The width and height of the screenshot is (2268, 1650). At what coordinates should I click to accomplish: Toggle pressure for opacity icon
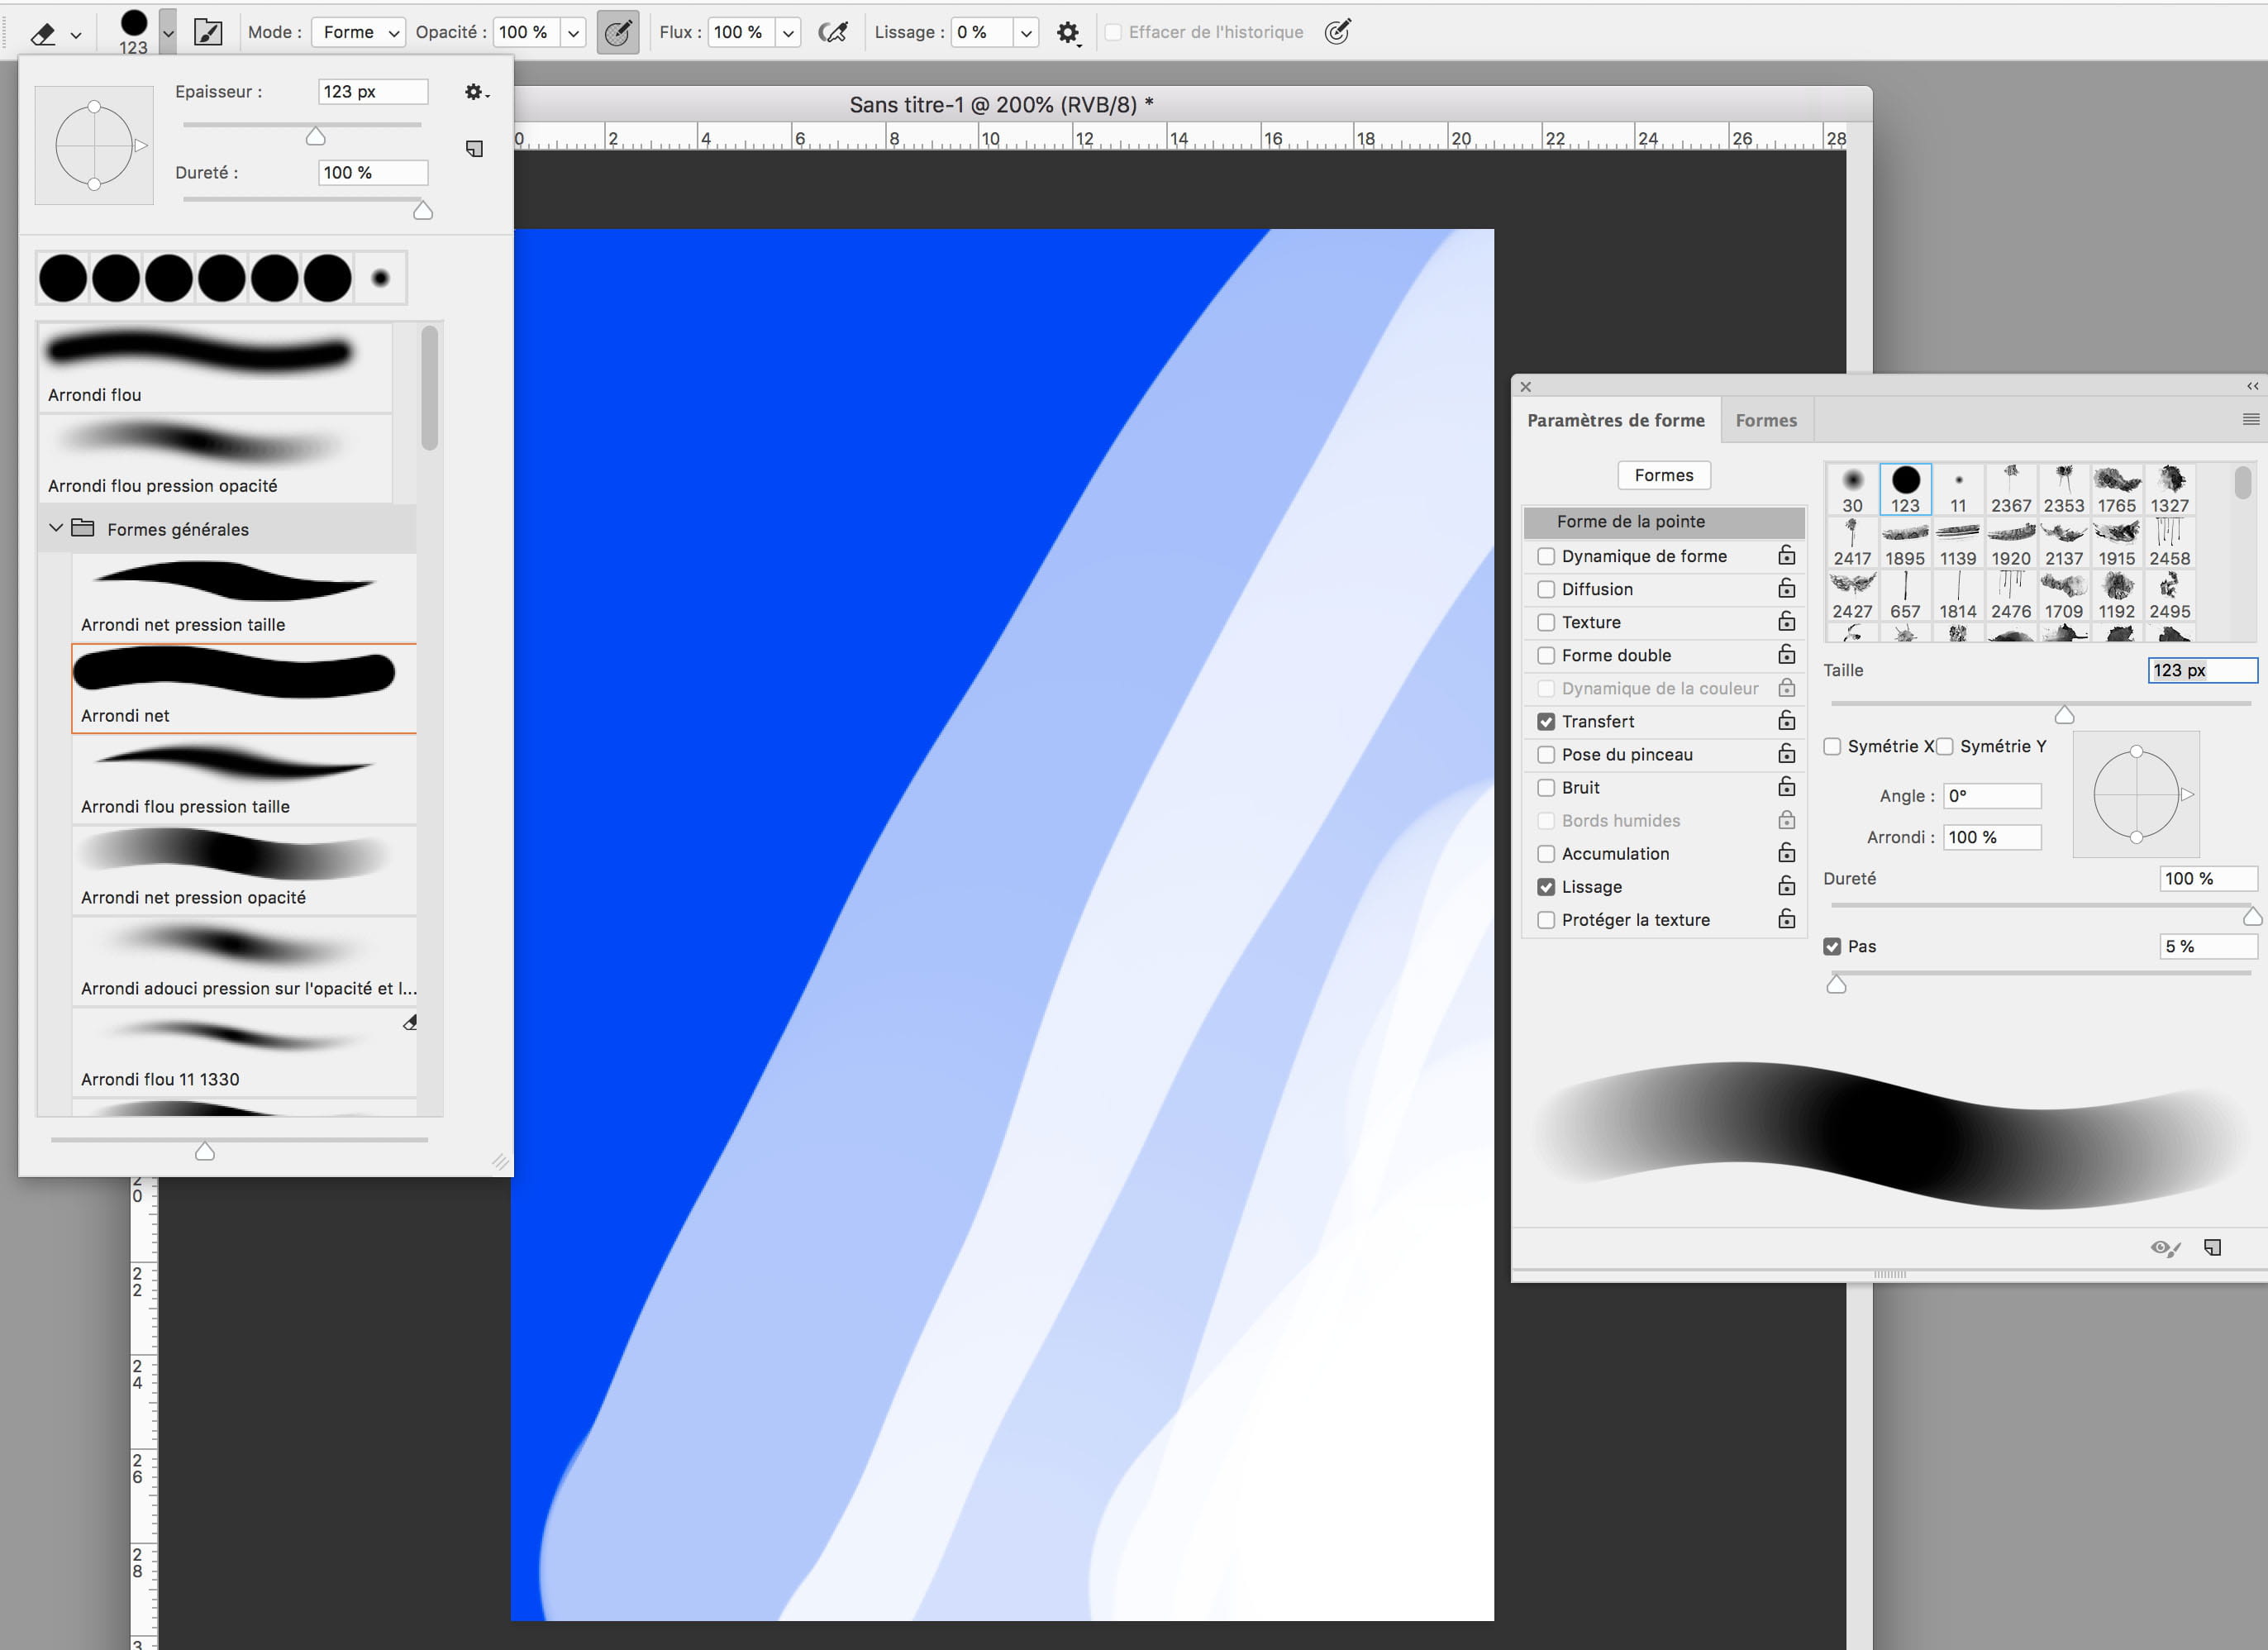point(618,32)
